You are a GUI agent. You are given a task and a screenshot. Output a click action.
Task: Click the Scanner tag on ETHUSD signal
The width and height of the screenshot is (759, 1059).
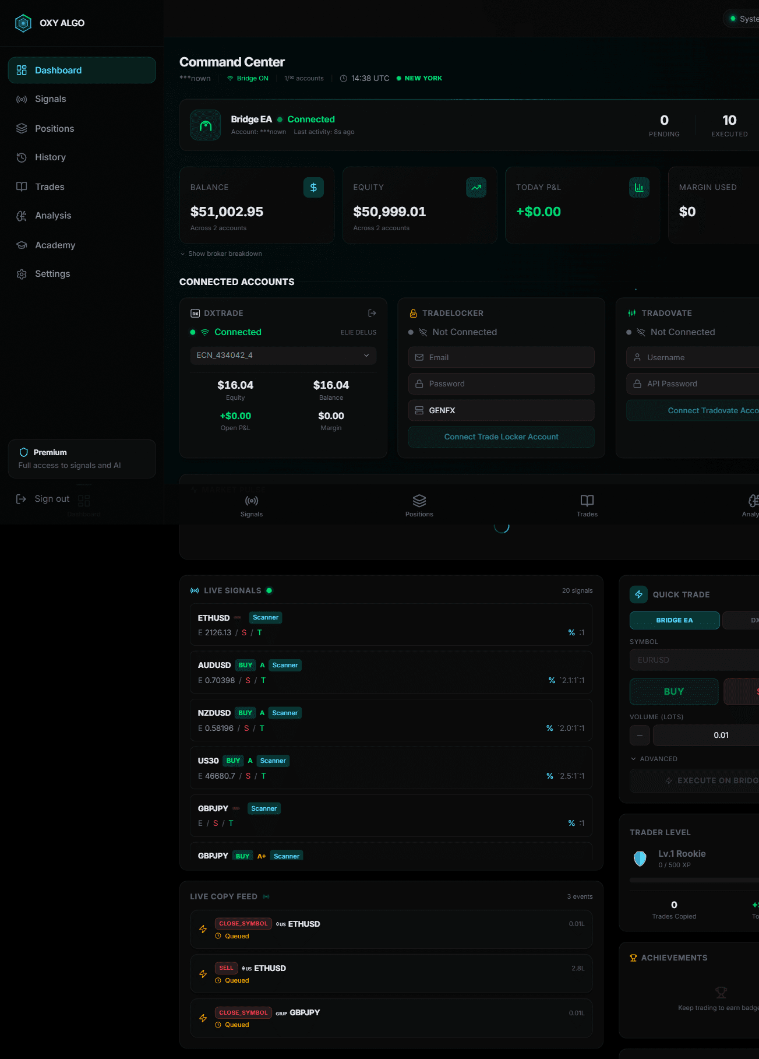click(x=266, y=617)
